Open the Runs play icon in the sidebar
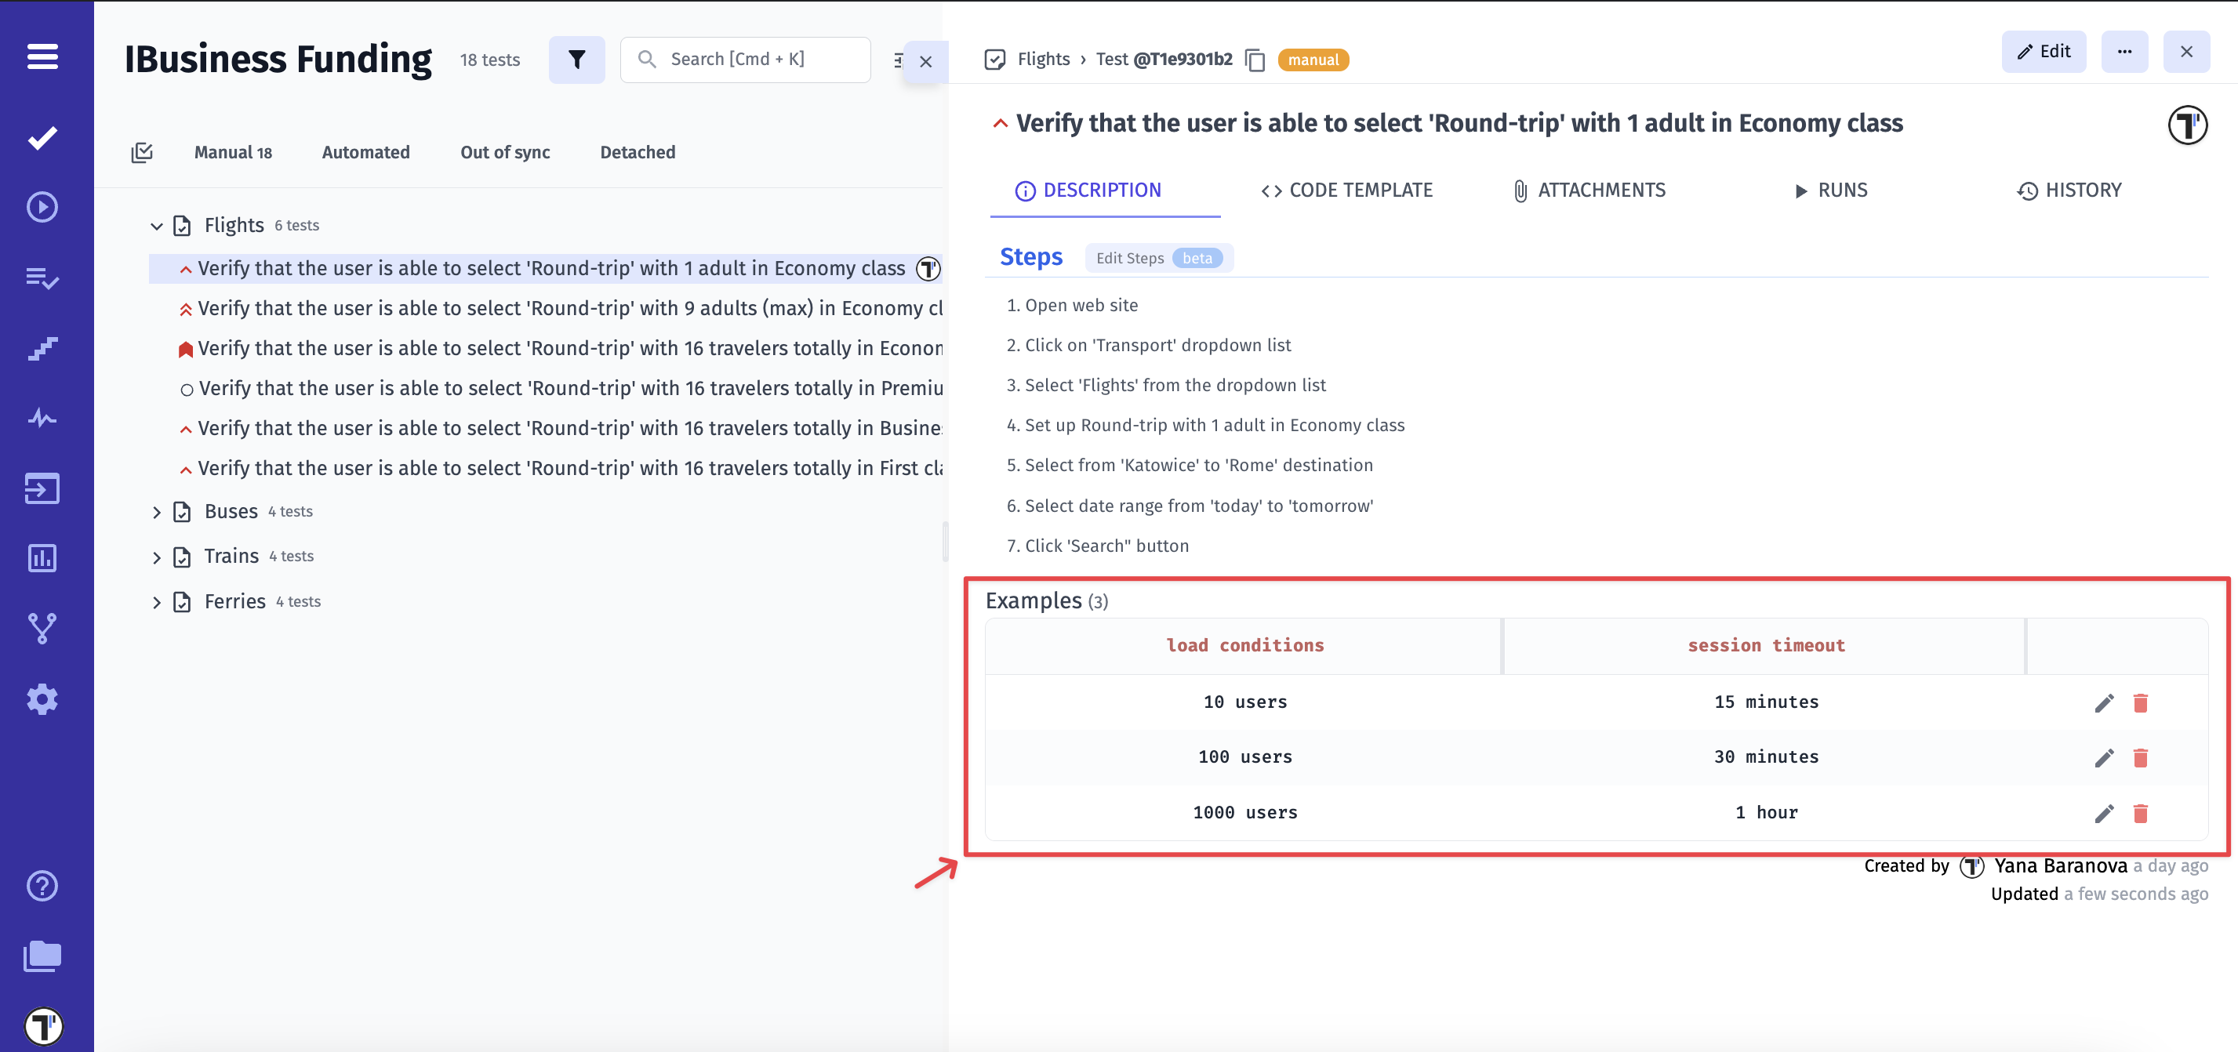This screenshot has height=1052, width=2238. pyautogui.click(x=42, y=208)
